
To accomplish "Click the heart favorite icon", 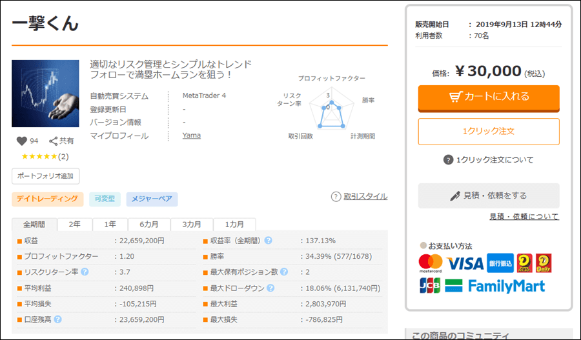I will coord(21,141).
